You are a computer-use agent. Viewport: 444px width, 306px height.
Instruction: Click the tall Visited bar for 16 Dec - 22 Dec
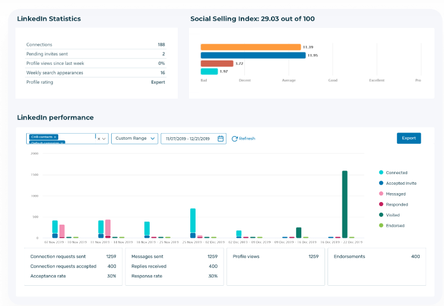pyautogui.click(x=345, y=204)
